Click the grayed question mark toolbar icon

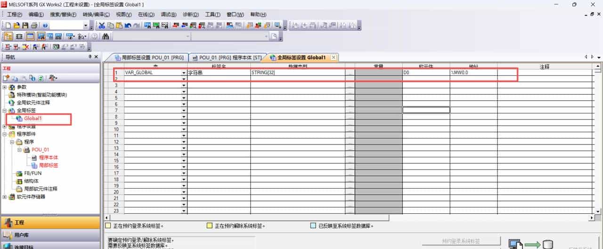coord(94,36)
